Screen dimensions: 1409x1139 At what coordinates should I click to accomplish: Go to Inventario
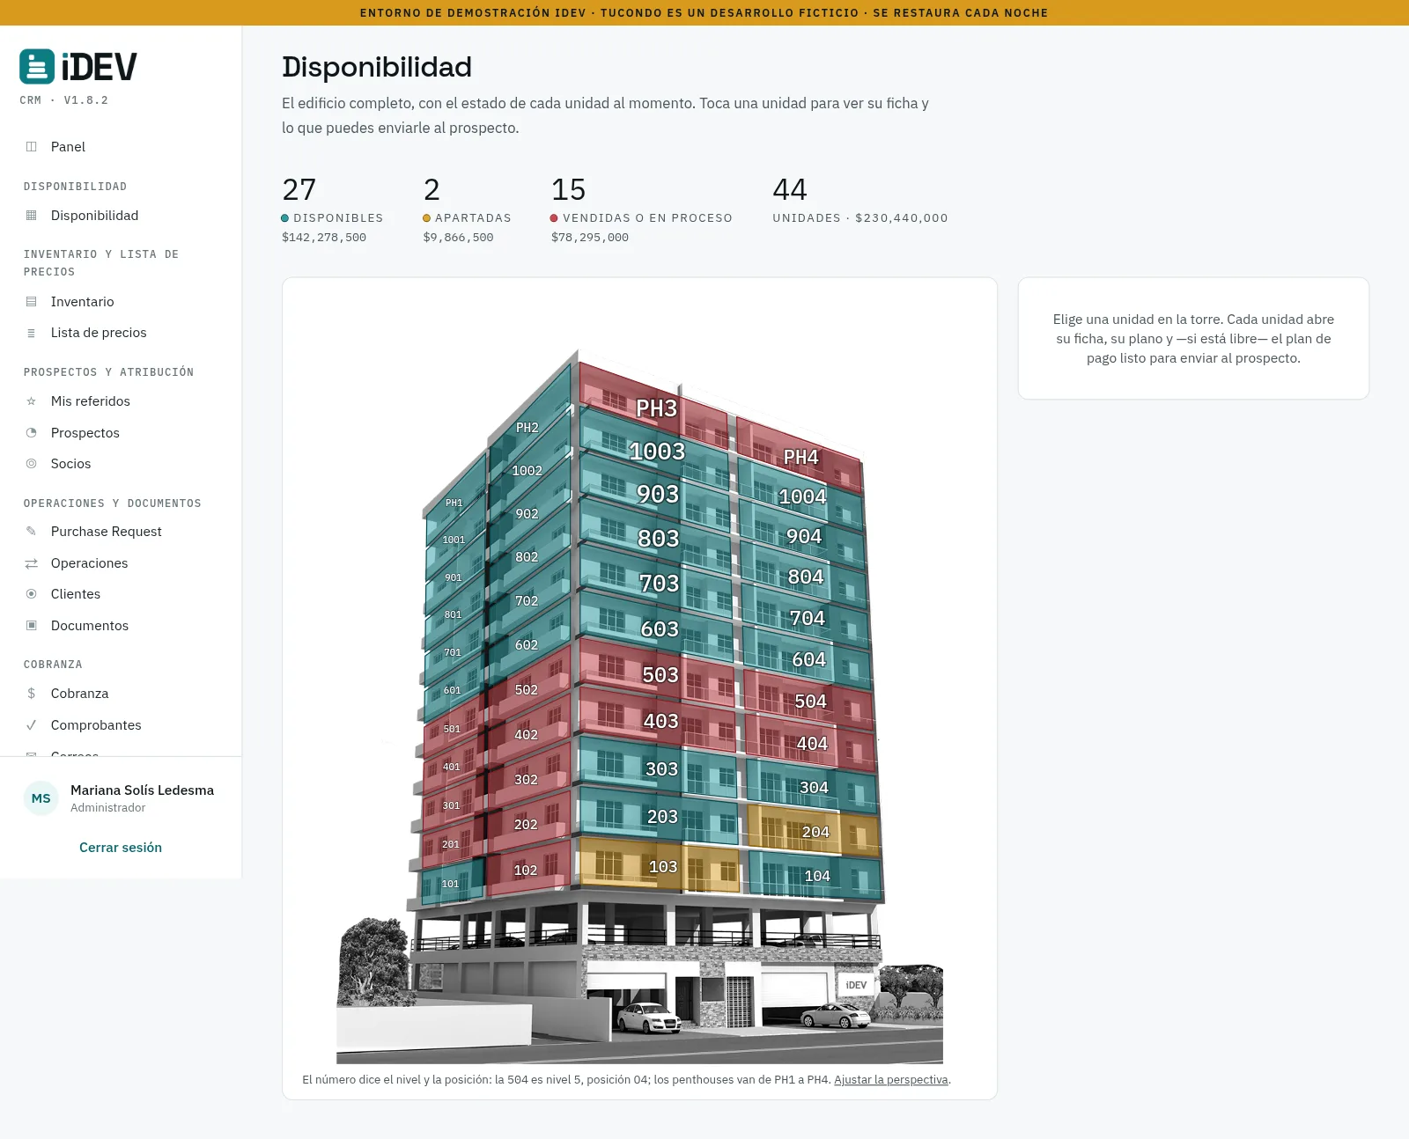coord(121,302)
